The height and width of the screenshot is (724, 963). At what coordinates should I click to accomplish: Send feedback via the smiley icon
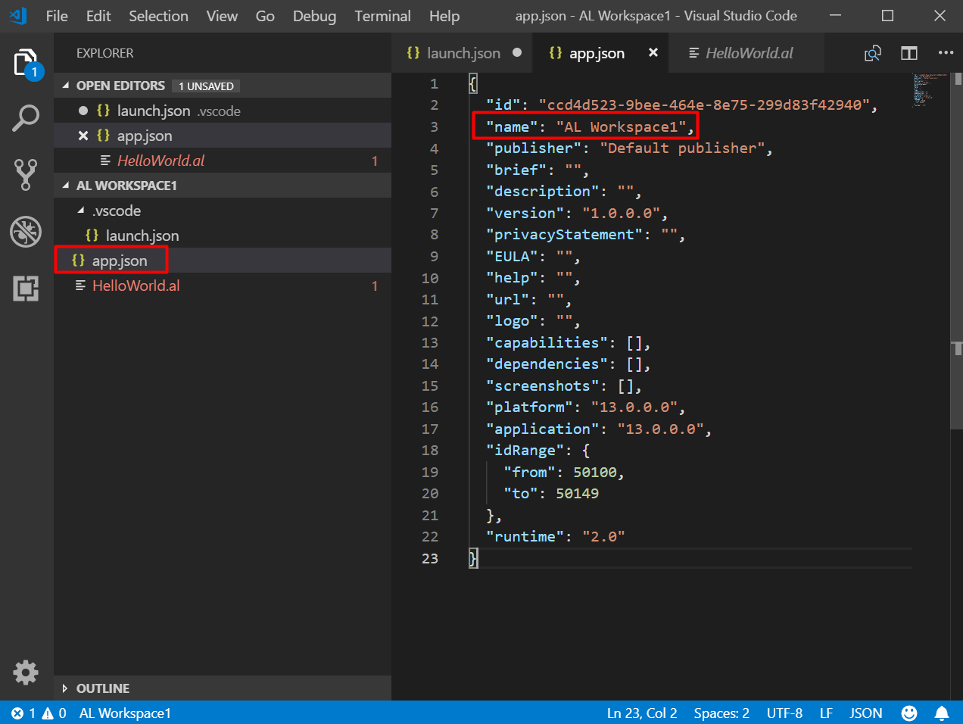pyautogui.click(x=908, y=713)
